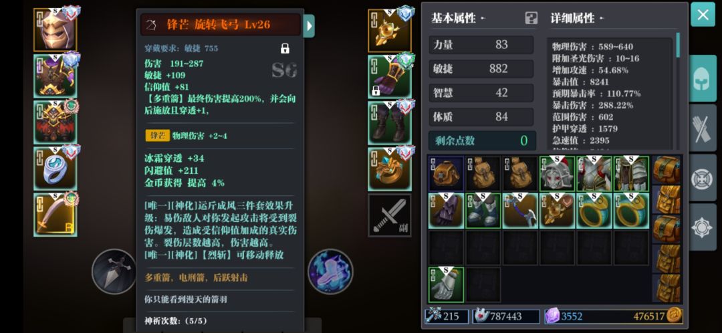Expand the 详细属性 header arrow
Image resolution: width=722 pixels, height=333 pixels.
click(x=601, y=19)
